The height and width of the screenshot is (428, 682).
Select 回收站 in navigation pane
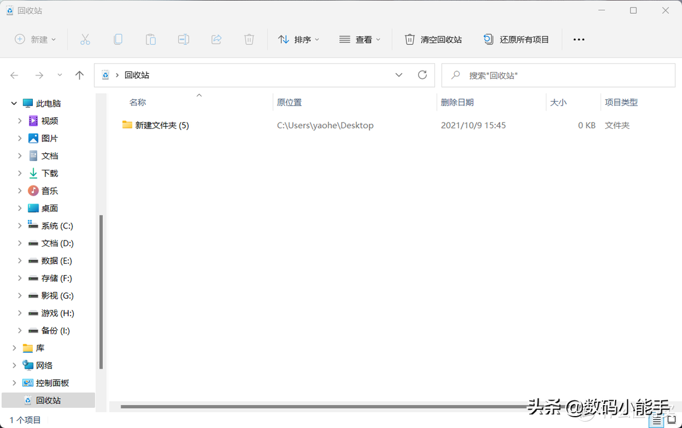tap(48, 400)
